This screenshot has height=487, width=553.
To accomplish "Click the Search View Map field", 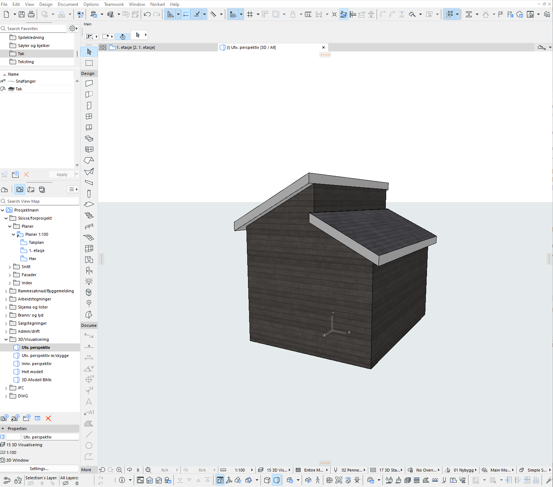I will pos(40,201).
